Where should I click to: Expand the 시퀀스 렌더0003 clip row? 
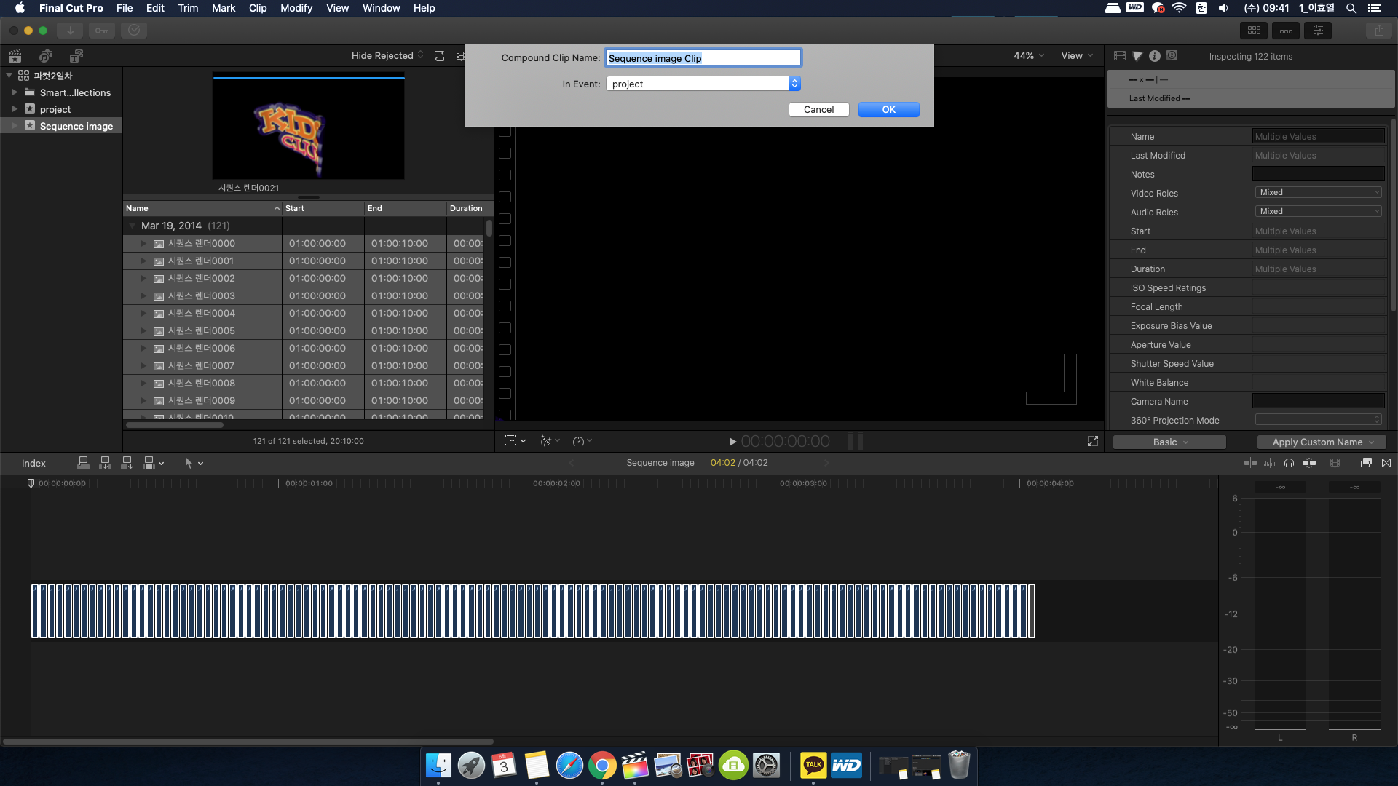(143, 296)
